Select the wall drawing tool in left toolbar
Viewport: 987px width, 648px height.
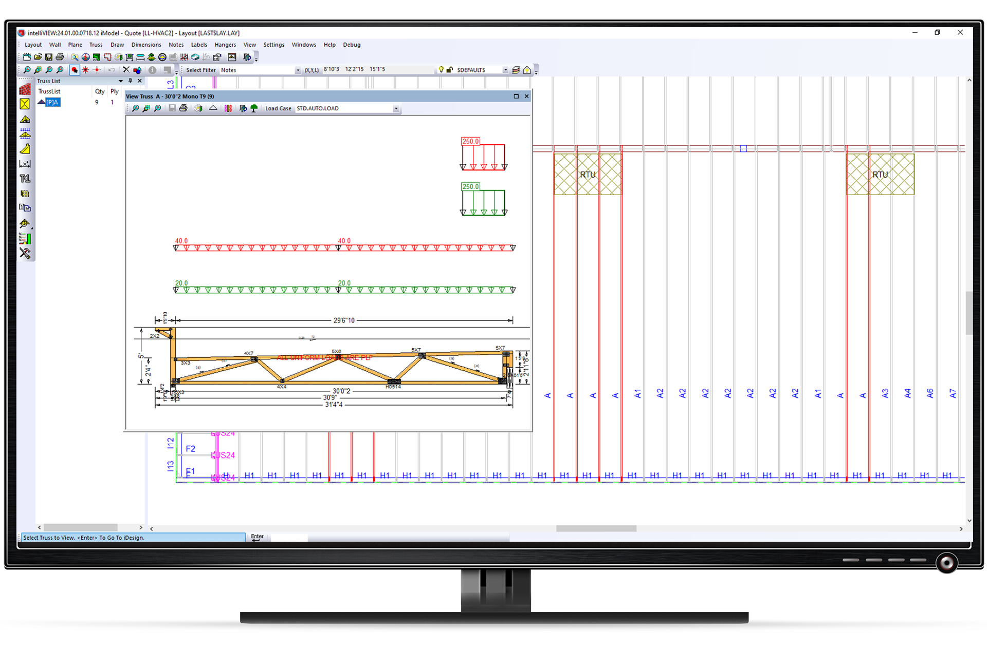pyautogui.click(x=25, y=89)
